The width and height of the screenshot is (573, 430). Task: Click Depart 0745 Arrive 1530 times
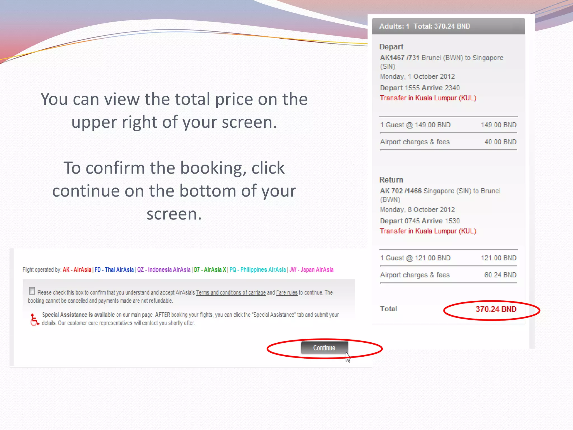tap(420, 221)
